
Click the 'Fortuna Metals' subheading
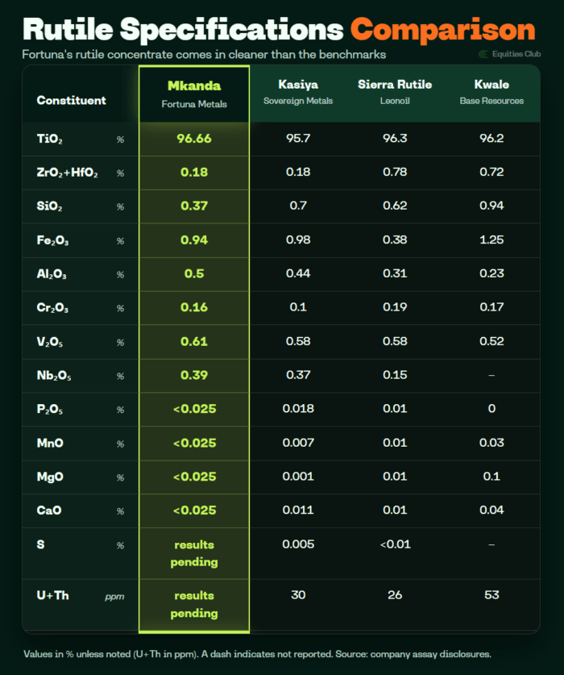[194, 104]
